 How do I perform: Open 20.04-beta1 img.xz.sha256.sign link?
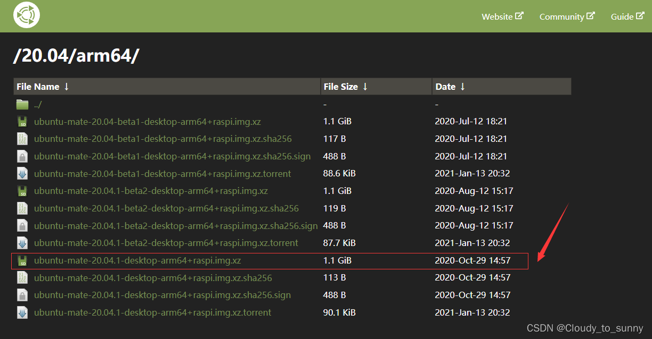point(173,156)
